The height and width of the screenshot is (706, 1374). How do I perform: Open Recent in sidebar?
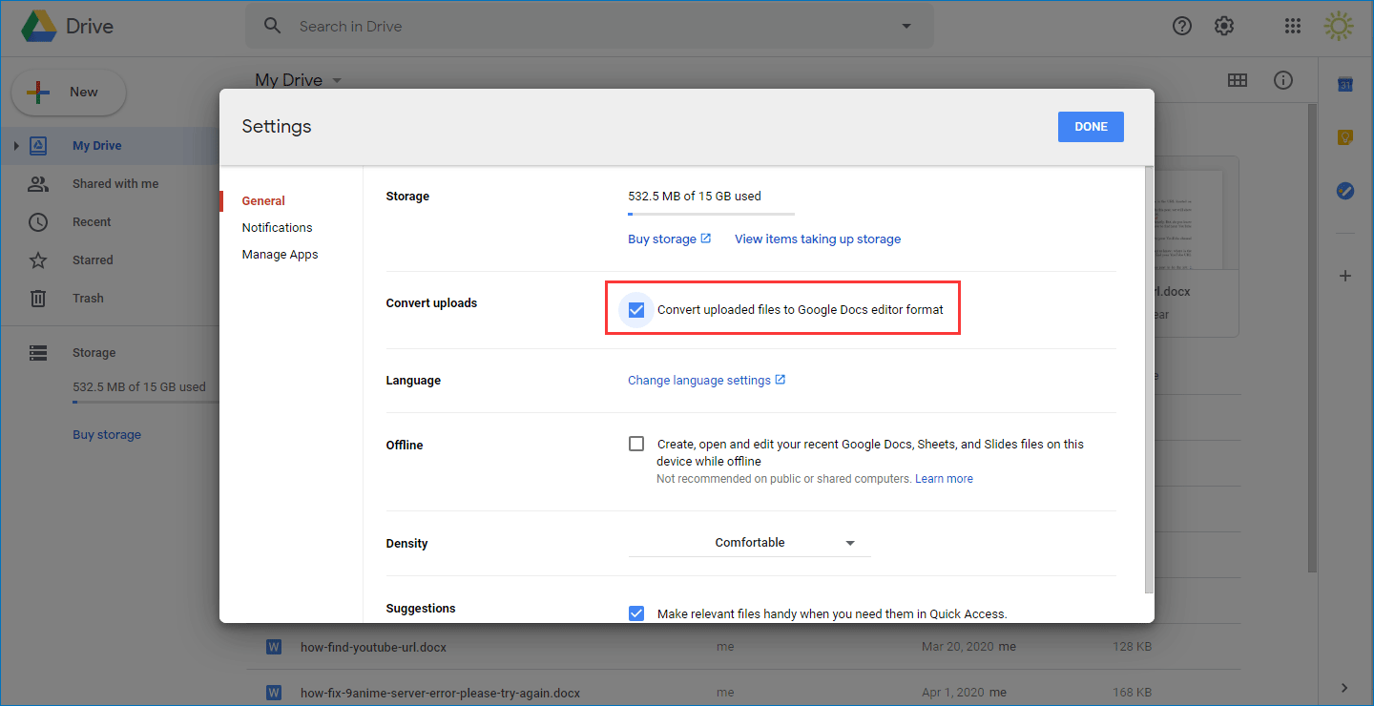[92, 222]
